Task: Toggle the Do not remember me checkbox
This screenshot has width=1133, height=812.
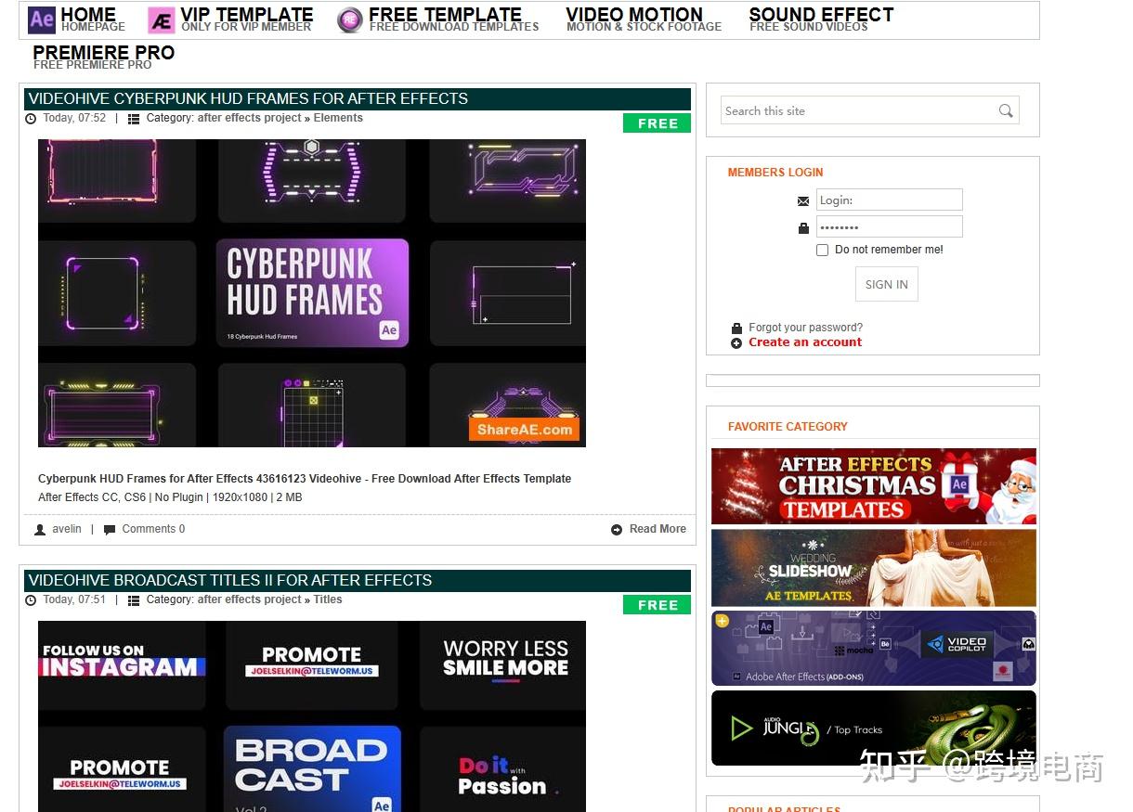Action: pos(822,250)
